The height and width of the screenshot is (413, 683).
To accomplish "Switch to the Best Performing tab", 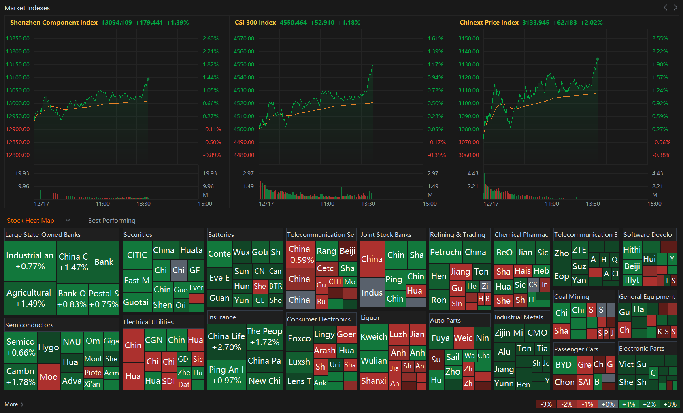I will (112, 221).
